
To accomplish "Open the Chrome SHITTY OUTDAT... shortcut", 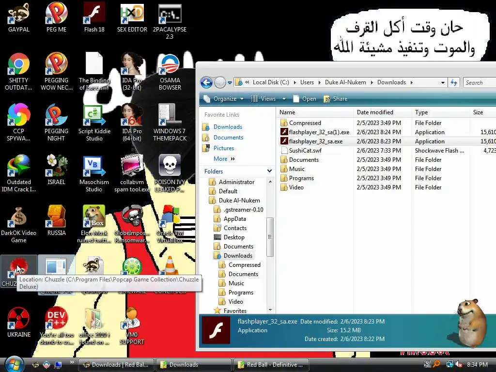I will 19,72.
